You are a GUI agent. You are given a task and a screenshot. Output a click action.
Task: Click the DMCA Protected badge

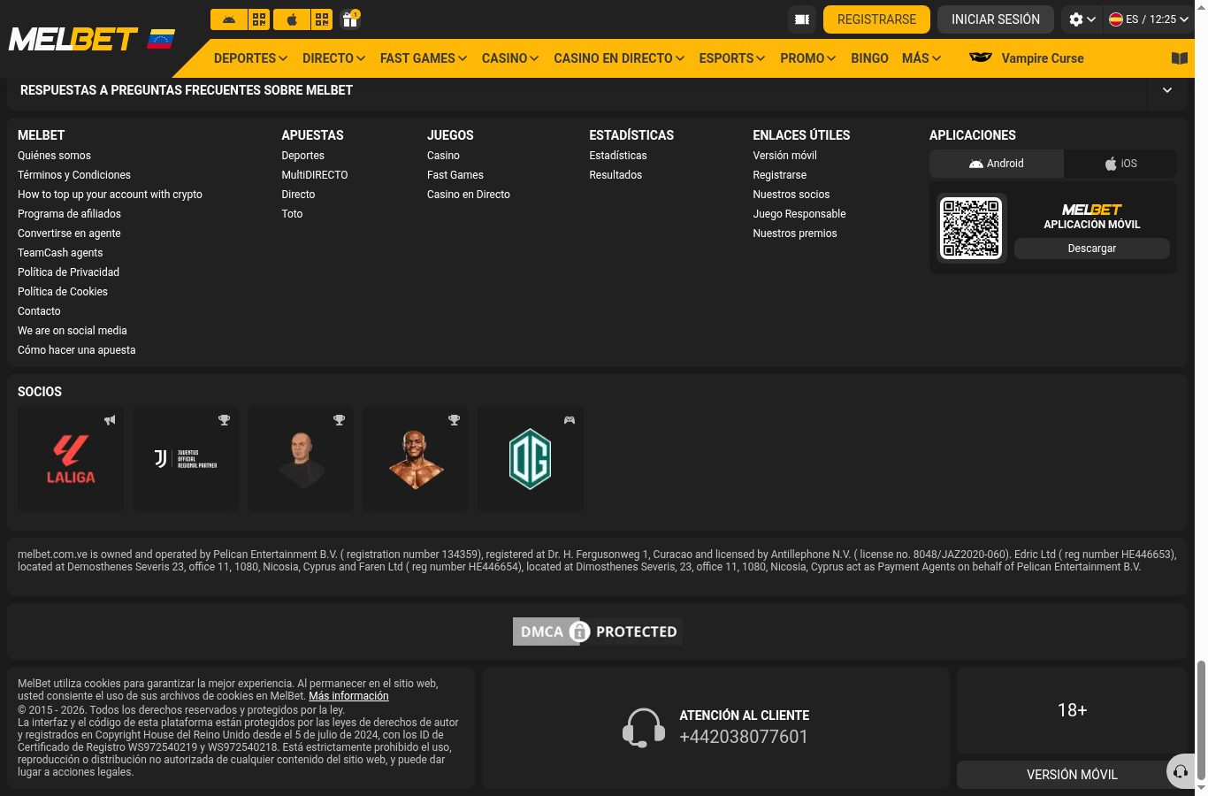point(598,631)
